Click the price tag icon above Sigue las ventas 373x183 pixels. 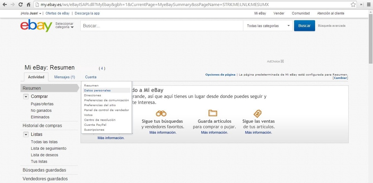(258, 114)
